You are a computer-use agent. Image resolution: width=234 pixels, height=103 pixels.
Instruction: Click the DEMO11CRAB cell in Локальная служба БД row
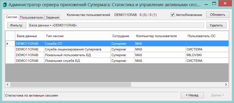(30, 61)
